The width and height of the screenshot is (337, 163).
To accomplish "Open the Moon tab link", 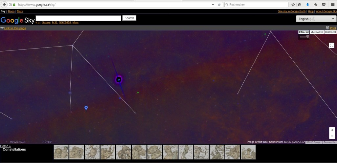I will tap(11, 11).
